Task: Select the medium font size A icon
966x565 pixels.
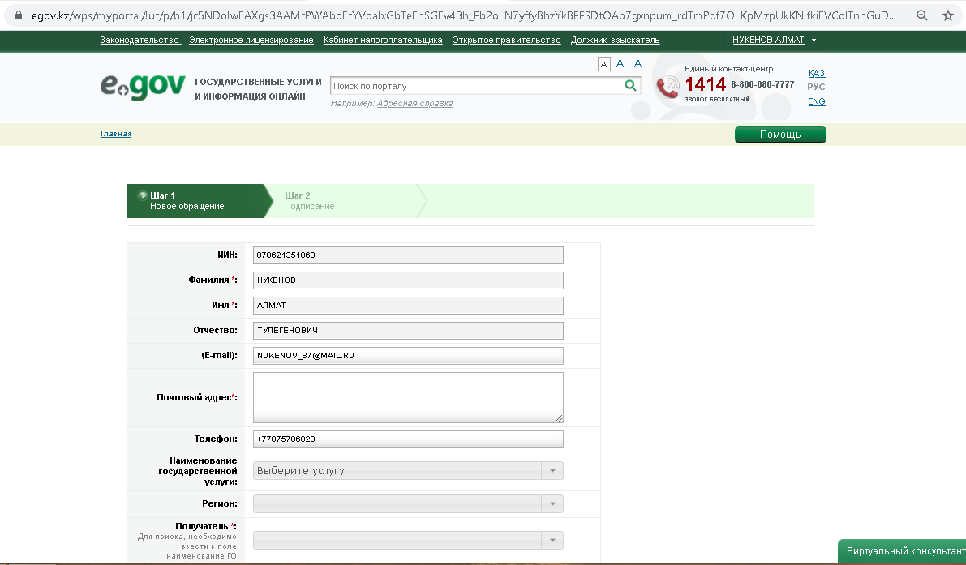Action: pyautogui.click(x=620, y=64)
